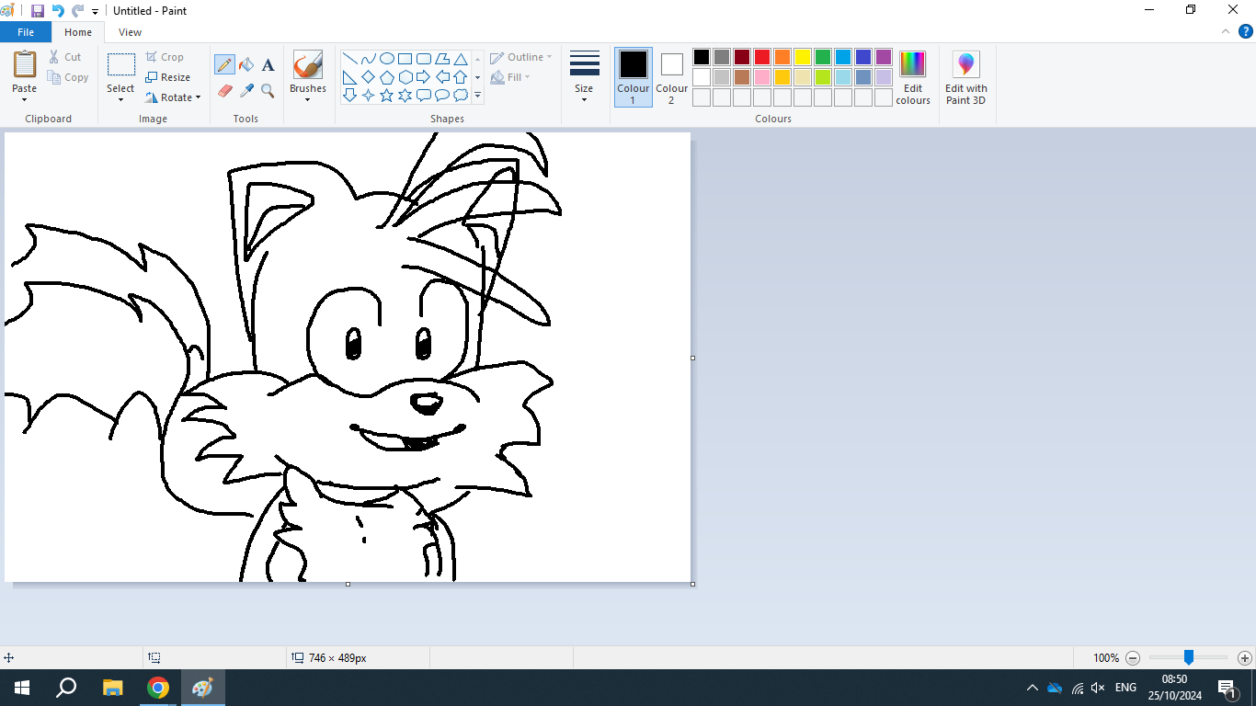Click the Cut button
This screenshot has width=1256, height=706.
[x=65, y=57]
